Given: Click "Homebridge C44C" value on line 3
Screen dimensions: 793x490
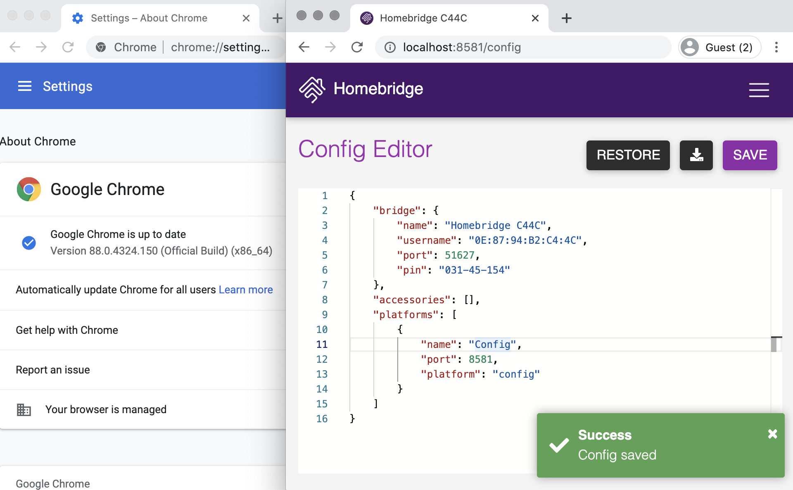Looking at the screenshot, I should (x=495, y=226).
